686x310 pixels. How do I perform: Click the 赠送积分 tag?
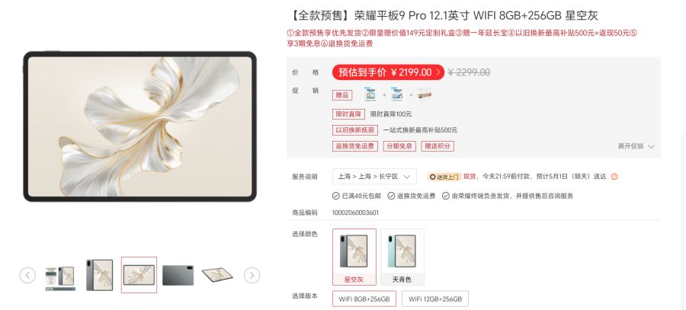(438, 146)
